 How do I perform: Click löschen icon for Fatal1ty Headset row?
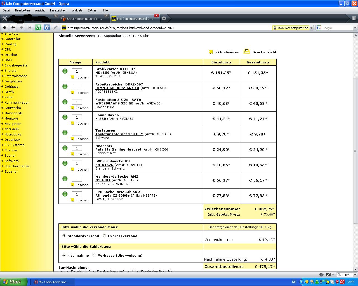(72, 154)
